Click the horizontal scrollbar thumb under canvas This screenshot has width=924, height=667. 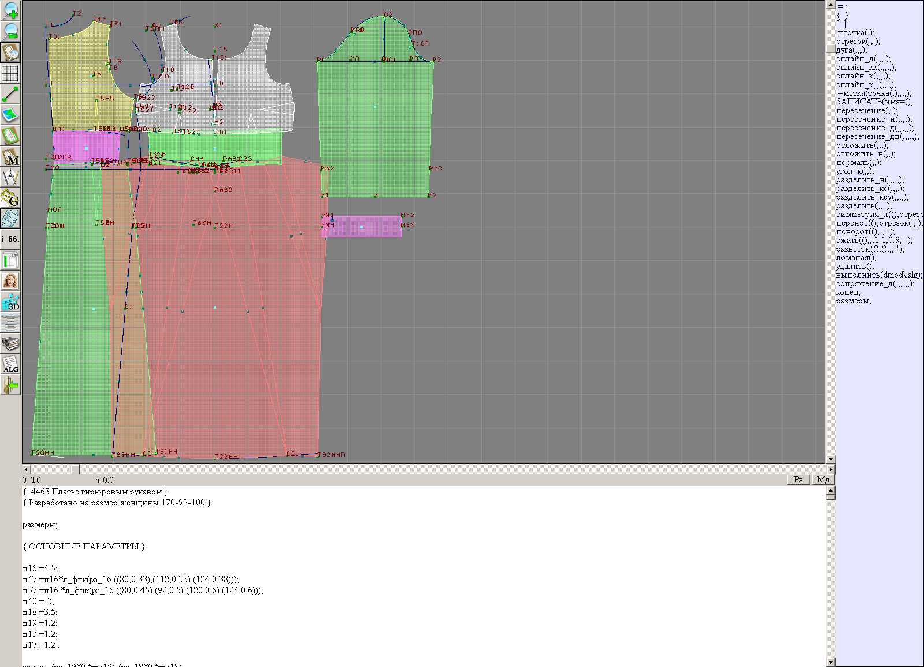(75, 470)
